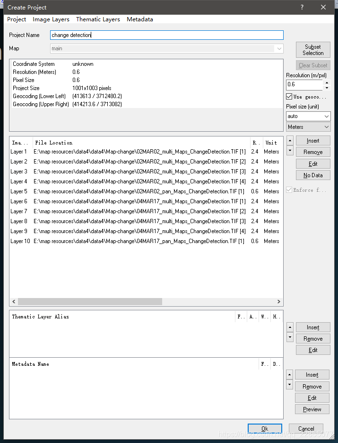This screenshot has height=443, width=338.
Task: Open the Meters unit dropdown
Action: 308,127
